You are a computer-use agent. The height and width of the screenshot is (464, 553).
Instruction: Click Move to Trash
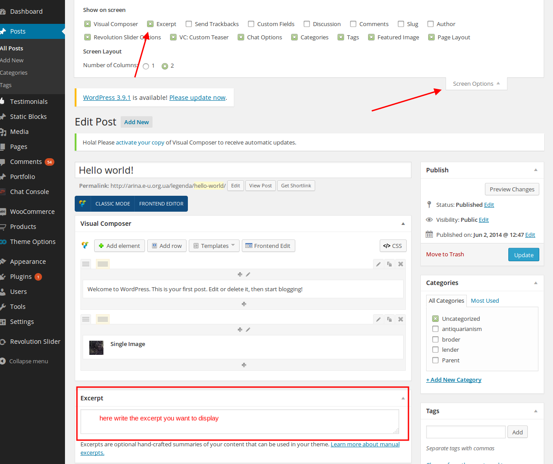(x=445, y=254)
